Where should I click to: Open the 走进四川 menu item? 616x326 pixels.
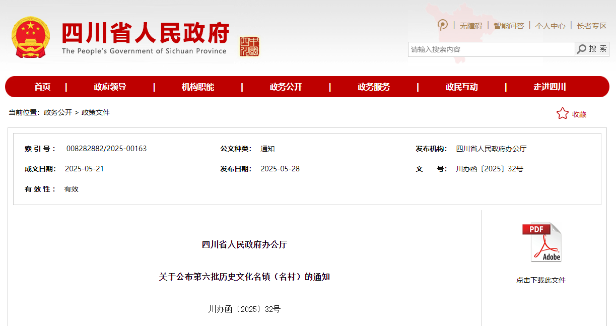(550, 87)
